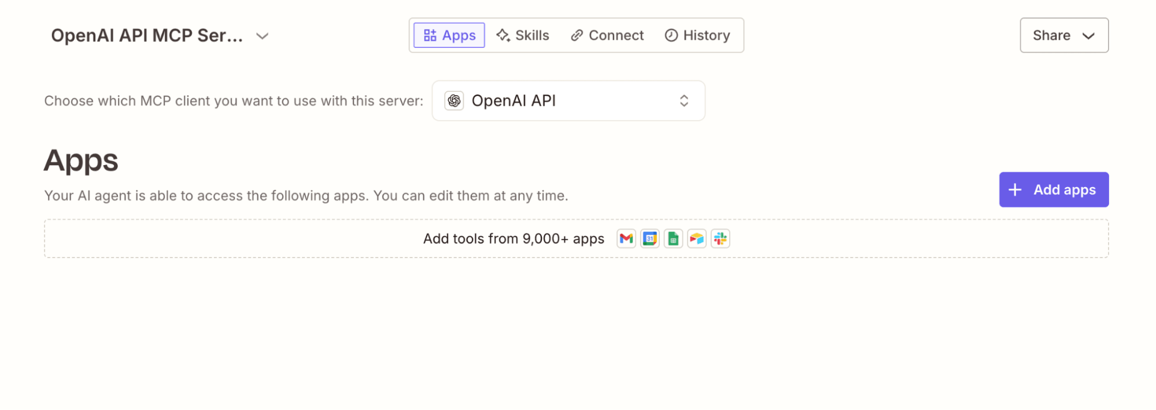This screenshot has height=410, width=1156.
Task: Expand the Share dropdown button
Action: pyautogui.click(x=1064, y=35)
